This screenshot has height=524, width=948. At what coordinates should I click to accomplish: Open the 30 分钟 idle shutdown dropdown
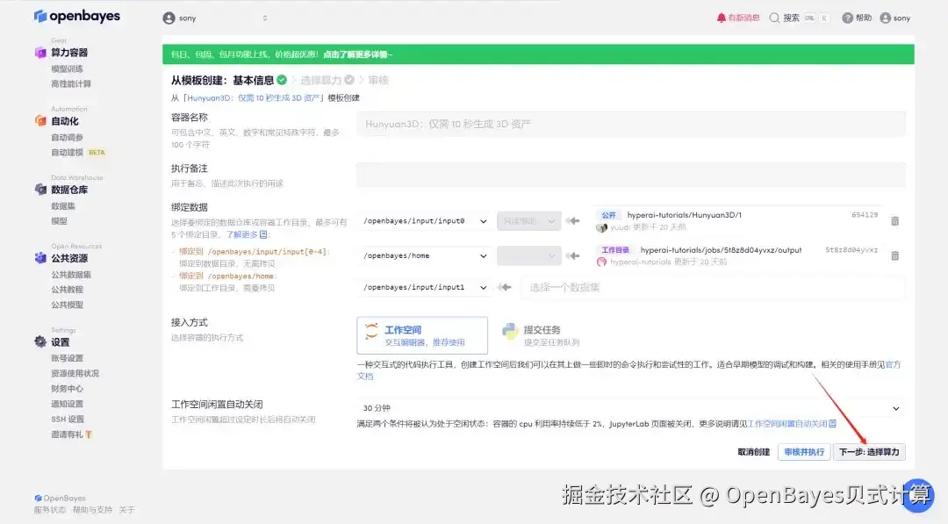tap(630, 408)
